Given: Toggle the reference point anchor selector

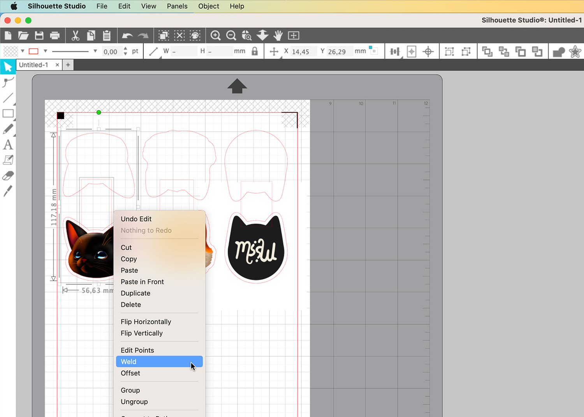Looking at the screenshot, I should (x=373, y=51).
